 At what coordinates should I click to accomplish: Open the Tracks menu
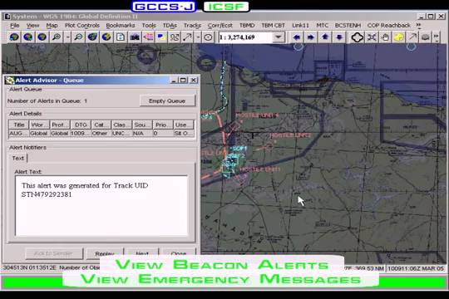pos(192,26)
